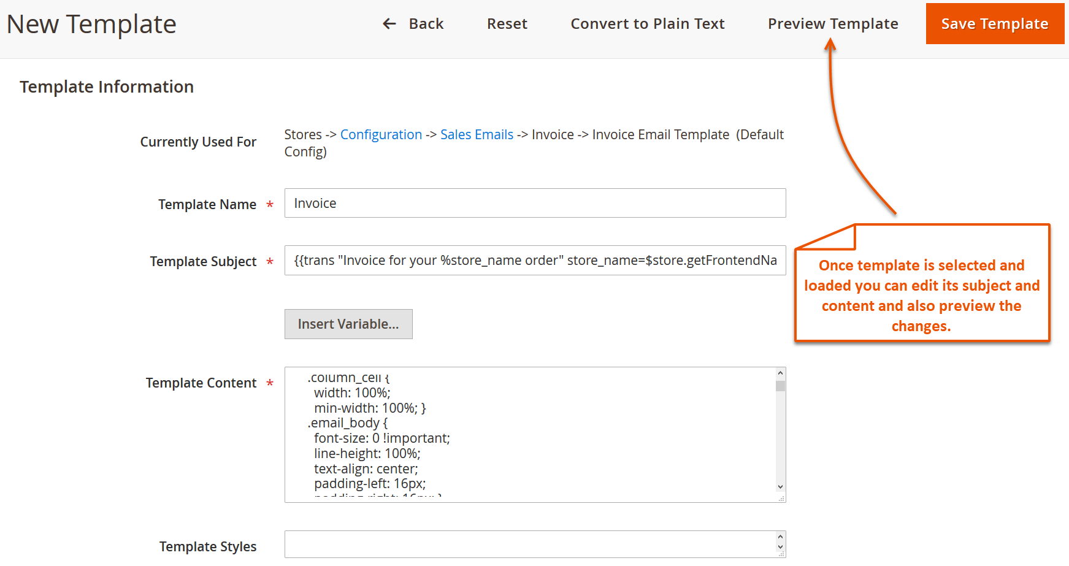Click the Template Styles resize handle

click(781, 554)
